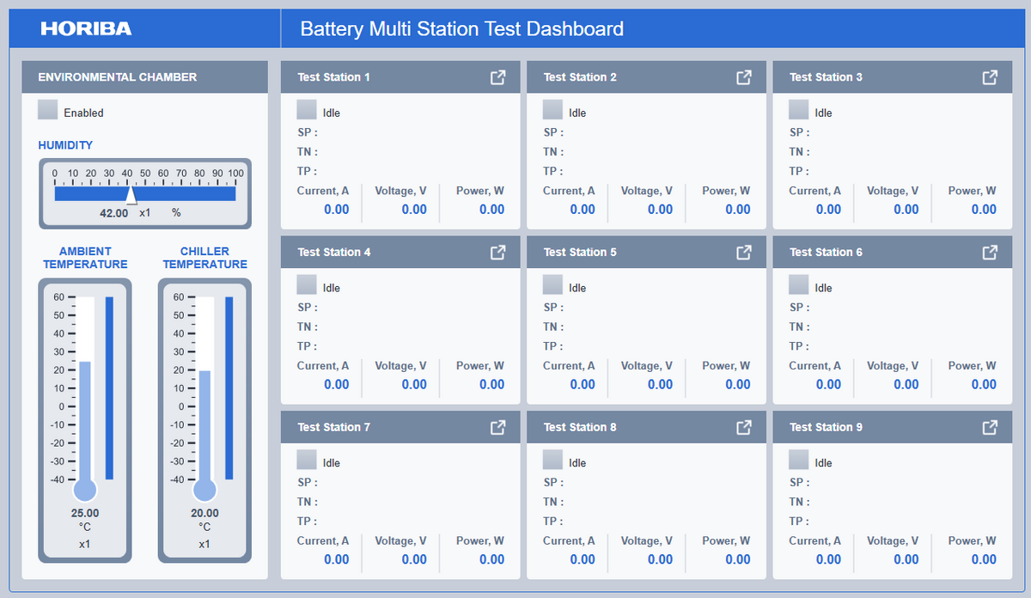Open Test Station 8 external view icon

tap(744, 427)
